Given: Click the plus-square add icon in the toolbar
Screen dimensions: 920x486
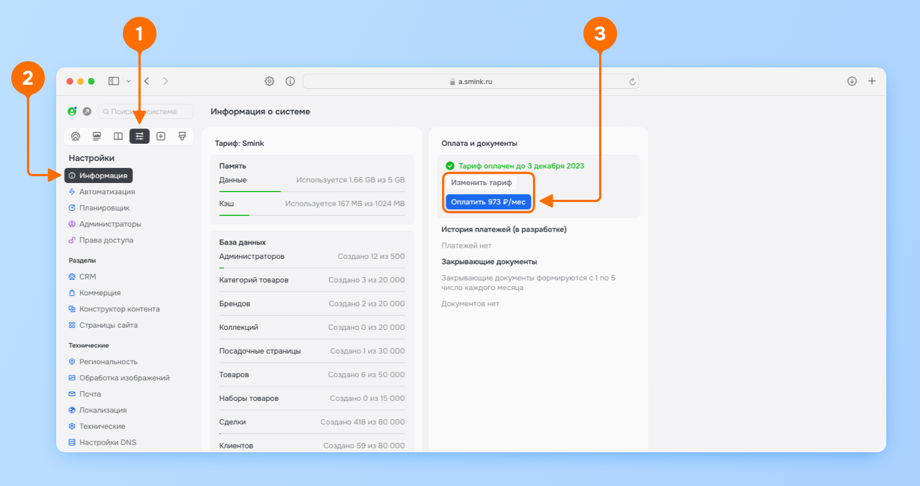Looking at the screenshot, I should (x=161, y=136).
